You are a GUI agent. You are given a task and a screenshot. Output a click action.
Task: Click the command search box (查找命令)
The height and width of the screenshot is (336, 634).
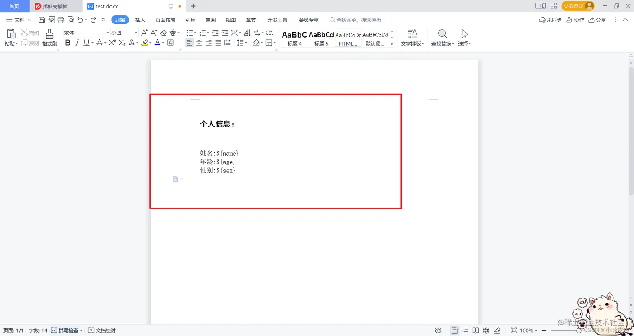(356, 20)
